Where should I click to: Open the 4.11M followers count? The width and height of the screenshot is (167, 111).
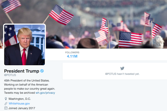[x=72, y=56]
